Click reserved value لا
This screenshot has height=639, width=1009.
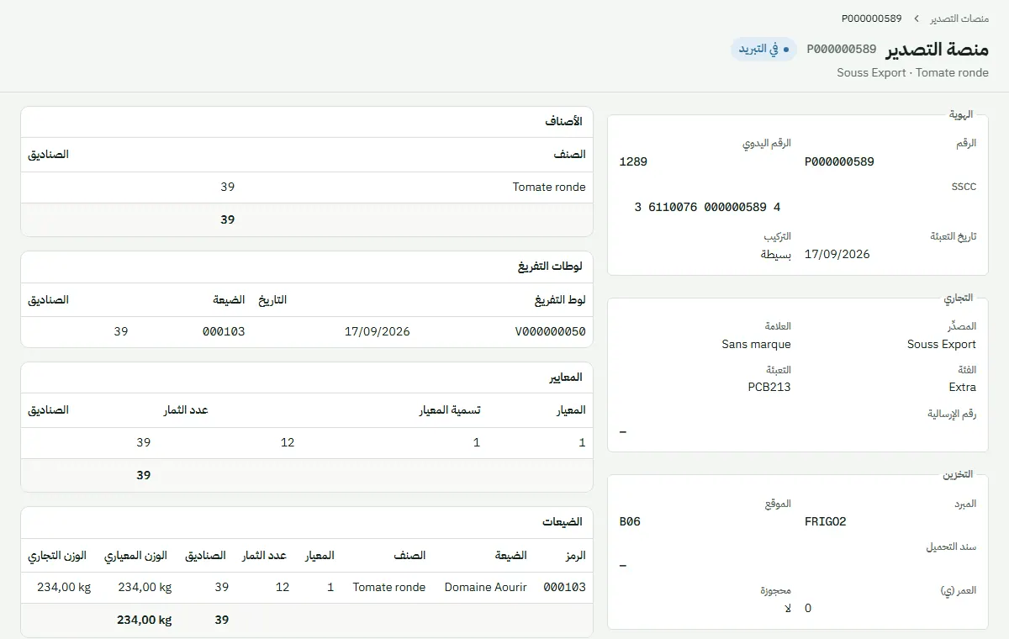(x=788, y=608)
